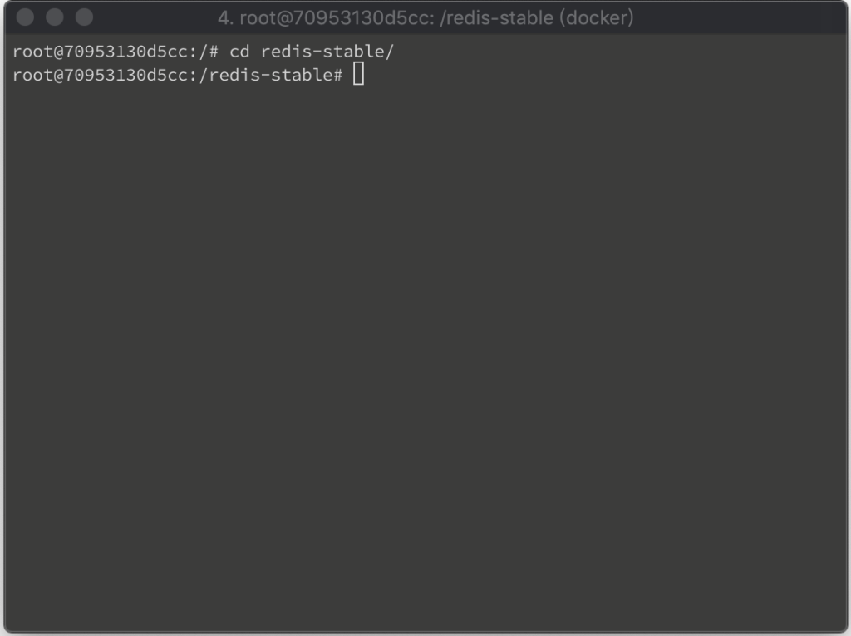Click the "redis-stable/" argument on the first line

[327, 51]
